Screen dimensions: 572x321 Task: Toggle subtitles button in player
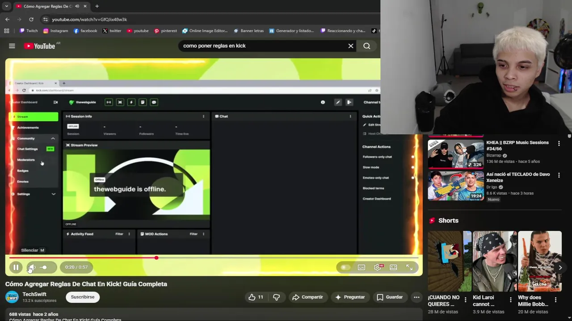pyautogui.click(x=362, y=267)
